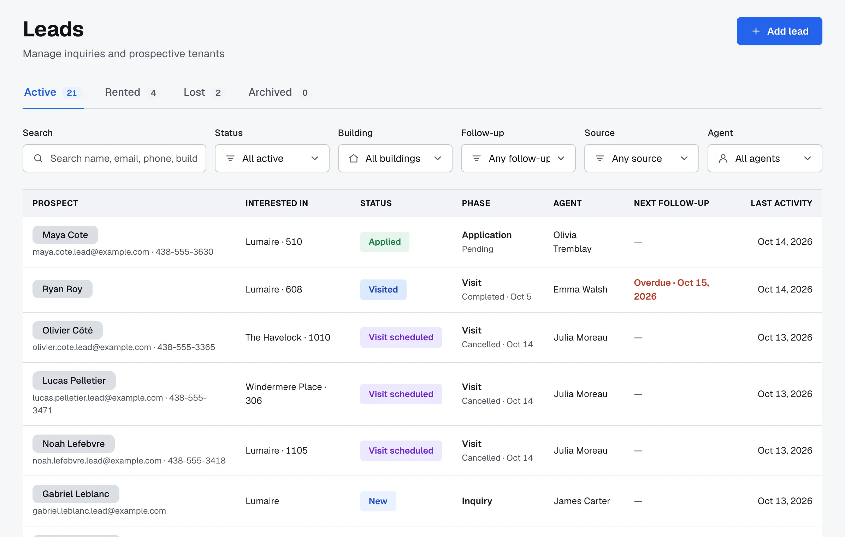
Task: Open the Any source dropdown
Action: tap(642, 158)
